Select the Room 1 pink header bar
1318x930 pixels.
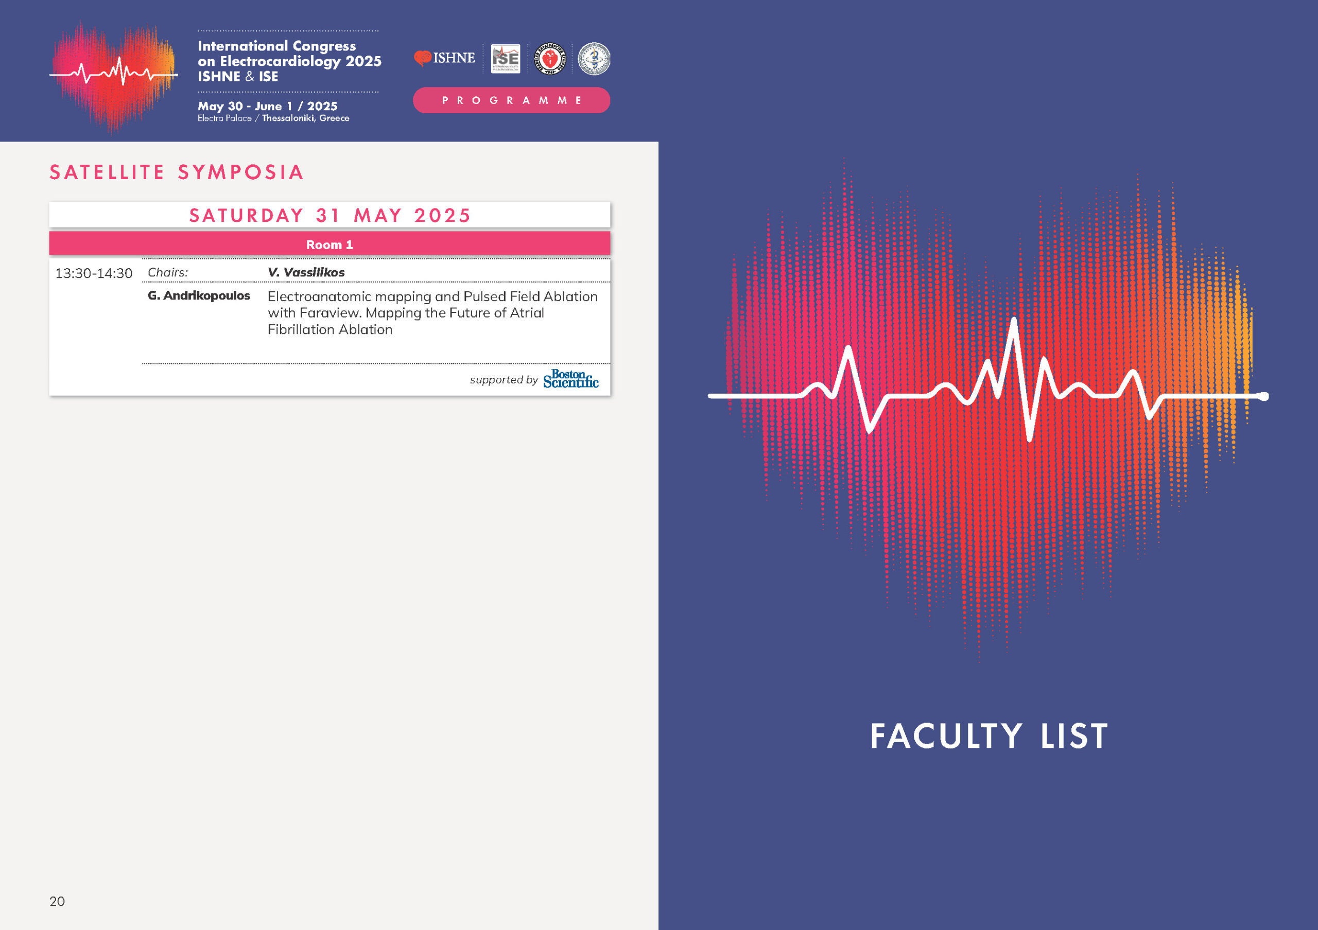click(x=329, y=244)
